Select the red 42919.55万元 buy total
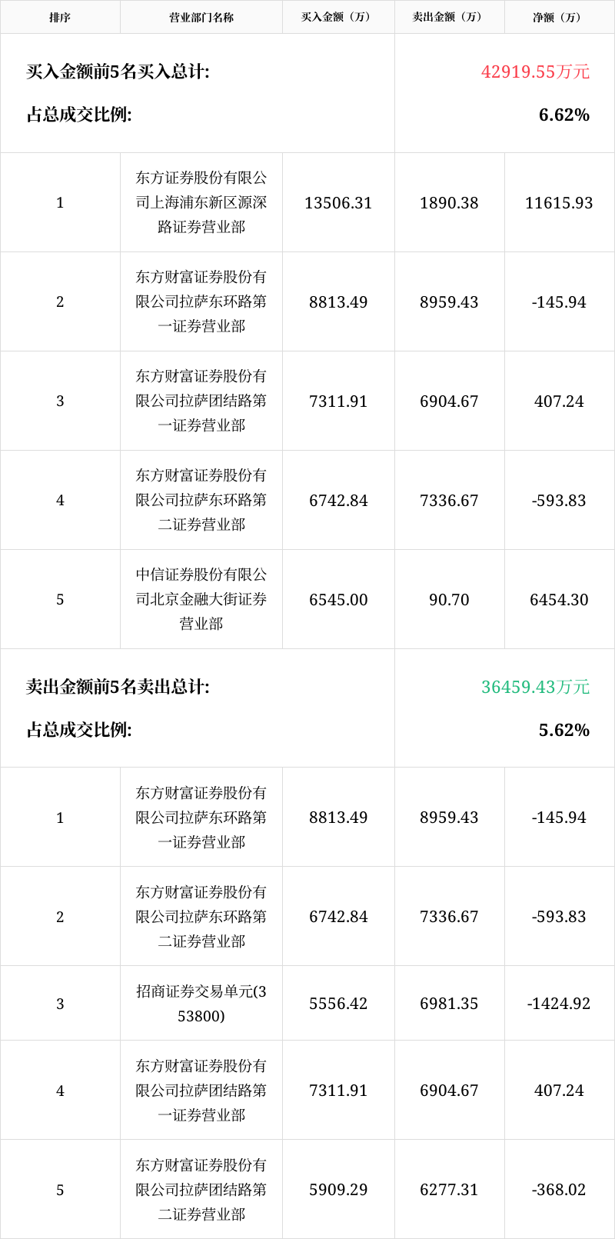The height and width of the screenshot is (1239, 615). (535, 72)
